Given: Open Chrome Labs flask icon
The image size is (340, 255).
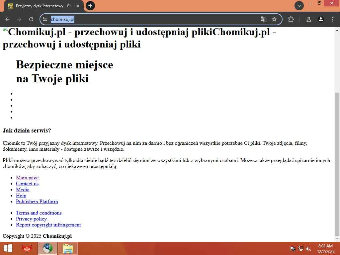Looking at the screenshot, I should [309, 19].
